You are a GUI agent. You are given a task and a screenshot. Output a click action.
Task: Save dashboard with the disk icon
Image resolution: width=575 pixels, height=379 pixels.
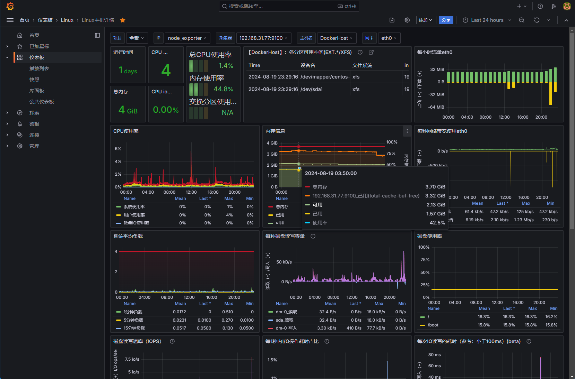tap(392, 20)
